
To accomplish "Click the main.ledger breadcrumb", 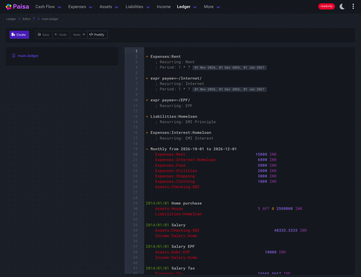I will 50,19.
